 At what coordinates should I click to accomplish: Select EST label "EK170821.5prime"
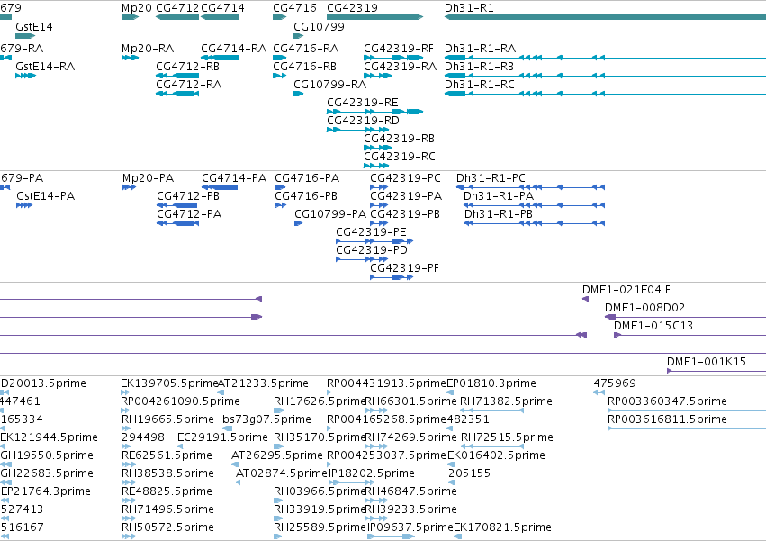pyautogui.click(x=502, y=528)
